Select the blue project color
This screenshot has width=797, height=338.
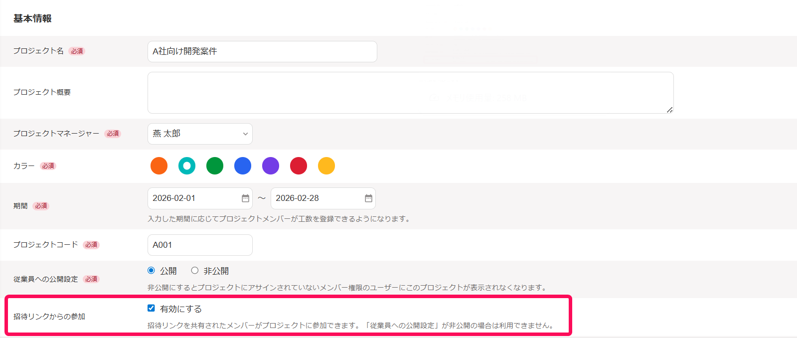coord(243,166)
